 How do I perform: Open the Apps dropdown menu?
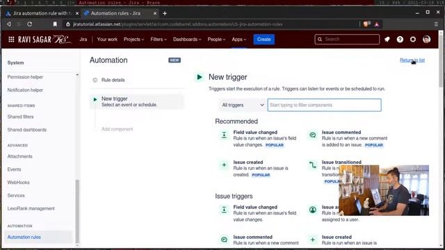239,40
